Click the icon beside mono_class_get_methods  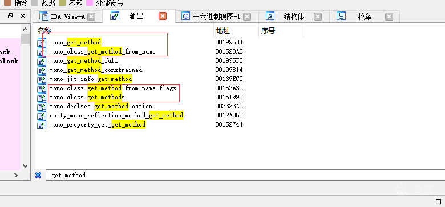coord(42,98)
